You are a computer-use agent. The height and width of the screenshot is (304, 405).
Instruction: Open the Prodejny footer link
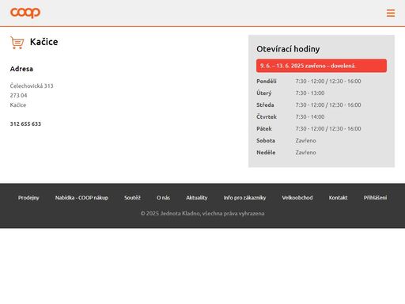tap(28, 198)
